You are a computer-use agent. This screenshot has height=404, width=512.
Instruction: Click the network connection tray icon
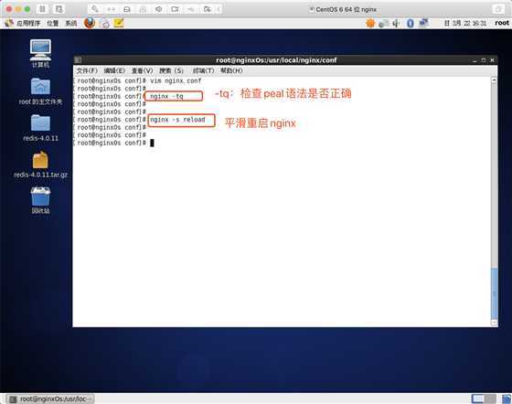coord(423,23)
